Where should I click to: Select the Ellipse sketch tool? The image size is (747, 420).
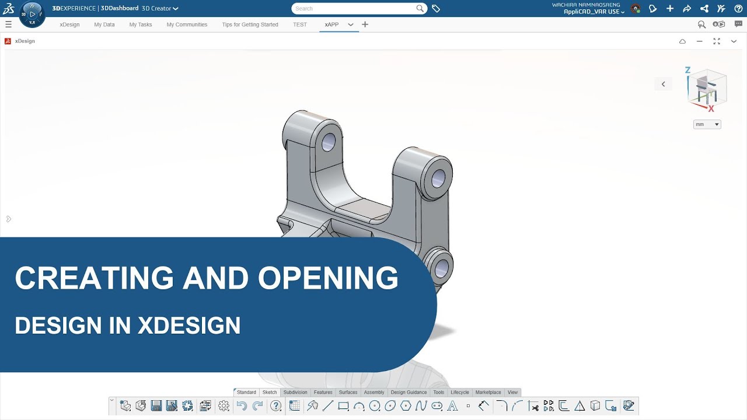390,406
